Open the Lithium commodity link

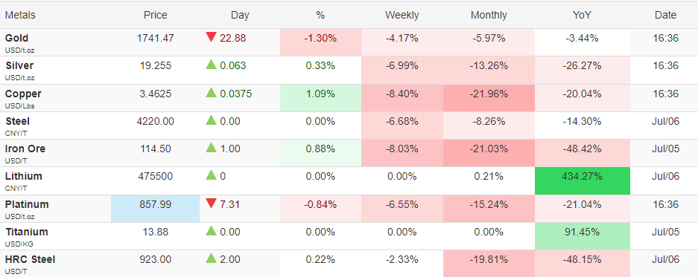(x=24, y=176)
